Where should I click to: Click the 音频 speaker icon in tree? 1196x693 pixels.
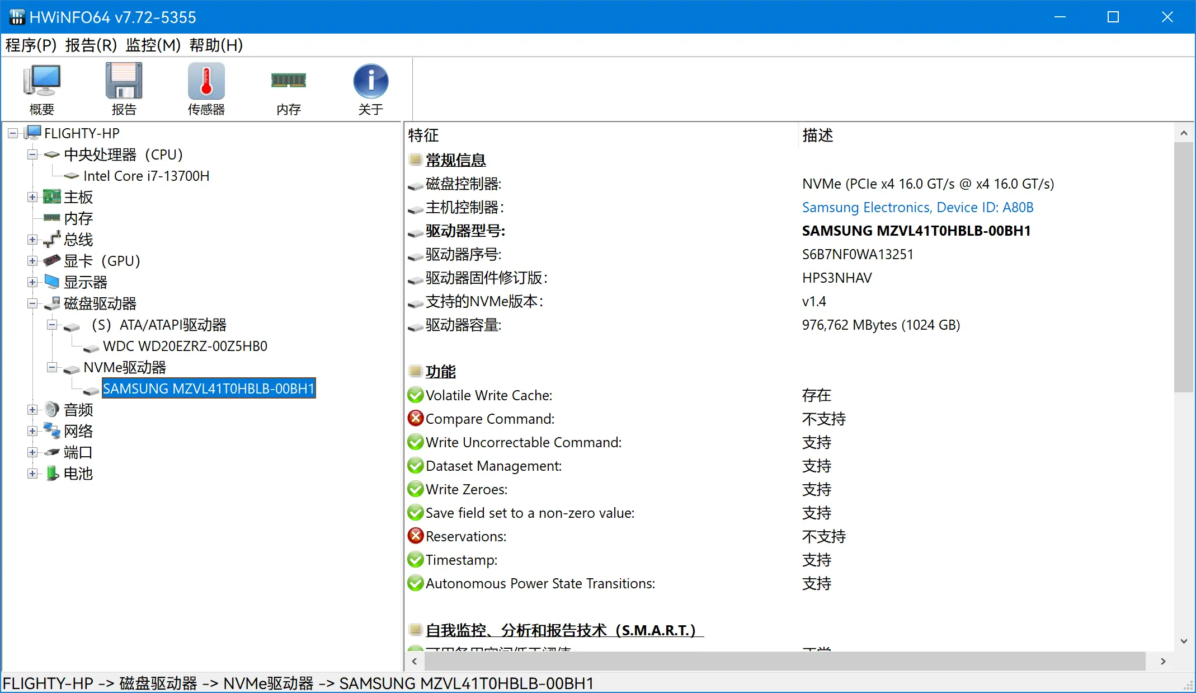(x=52, y=409)
